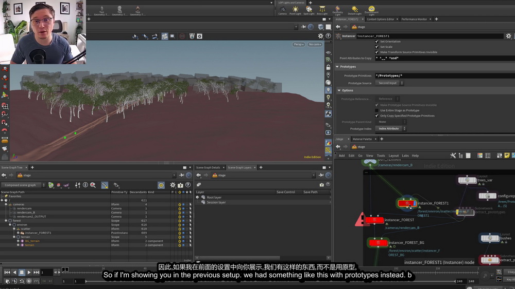515x289 pixels.
Task: Click the warning badge on instancer_FOREST
Action: click(x=362, y=219)
